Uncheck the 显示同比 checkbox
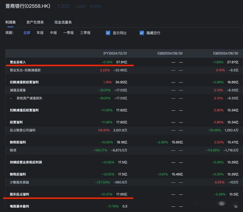The height and width of the screenshot is (212, 243). [108, 33]
